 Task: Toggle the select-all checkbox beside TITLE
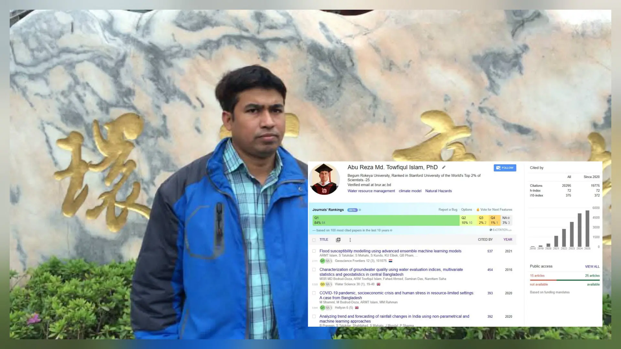pyautogui.click(x=314, y=240)
